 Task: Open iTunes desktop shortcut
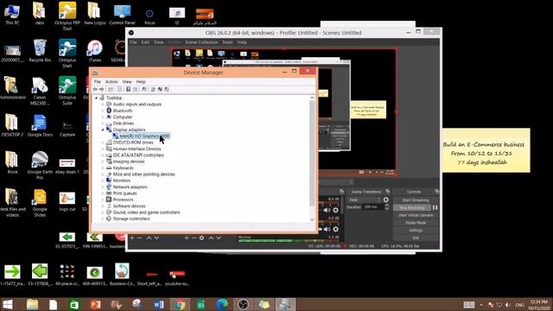click(x=95, y=51)
